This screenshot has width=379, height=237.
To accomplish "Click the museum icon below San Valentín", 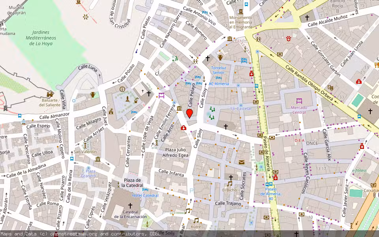I will point(98,159).
